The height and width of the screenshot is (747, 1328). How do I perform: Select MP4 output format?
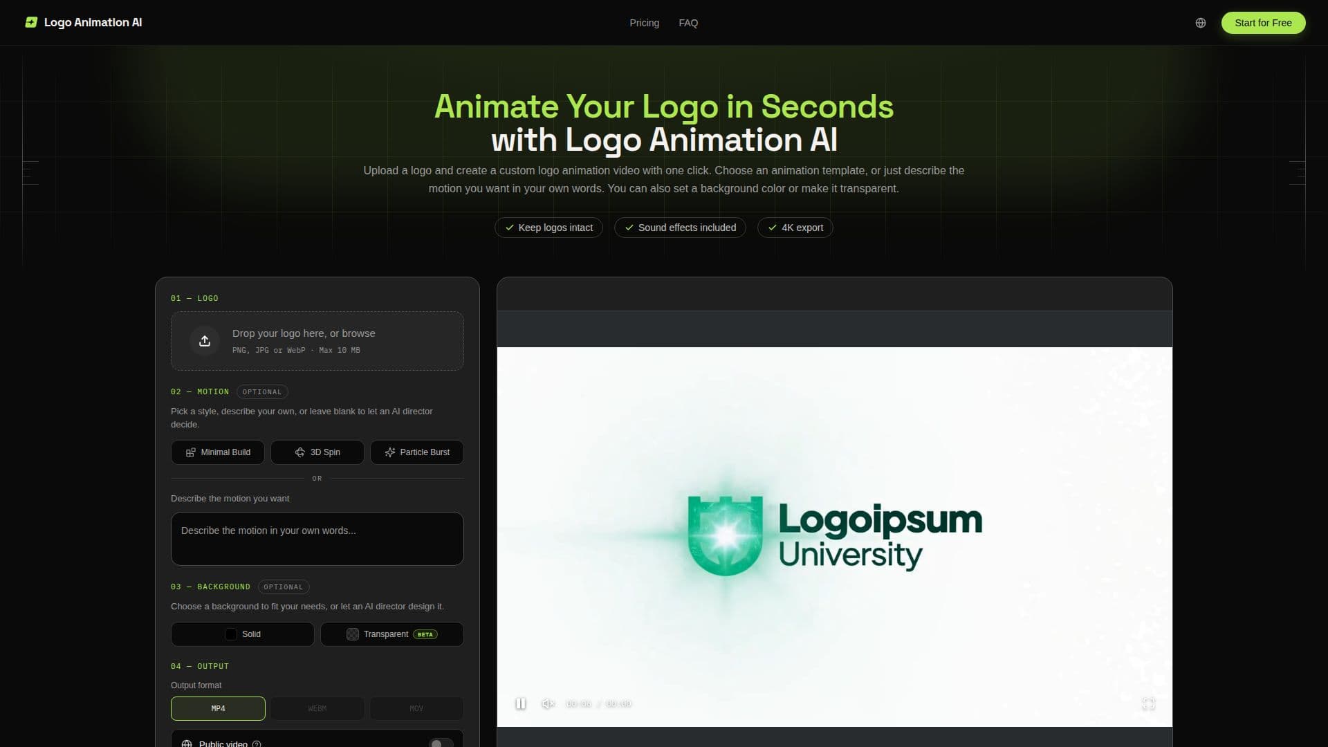tap(218, 708)
